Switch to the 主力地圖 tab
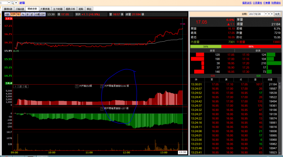This screenshot has height=157, width=283. click(x=58, y=9)
